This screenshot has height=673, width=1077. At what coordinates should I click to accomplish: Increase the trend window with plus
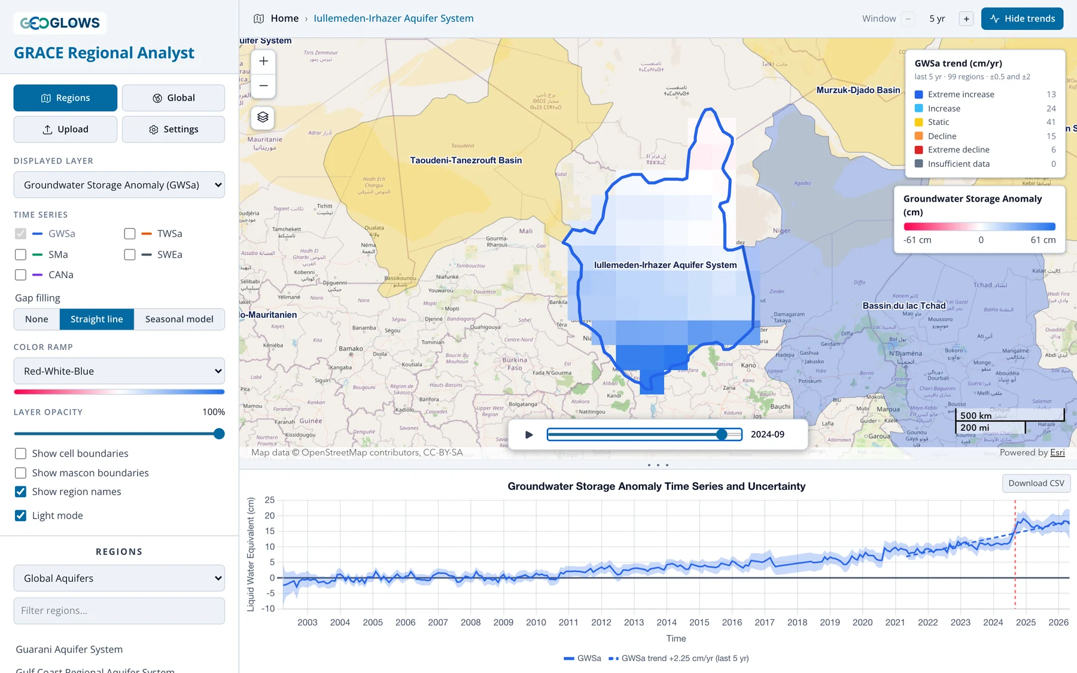966,19
